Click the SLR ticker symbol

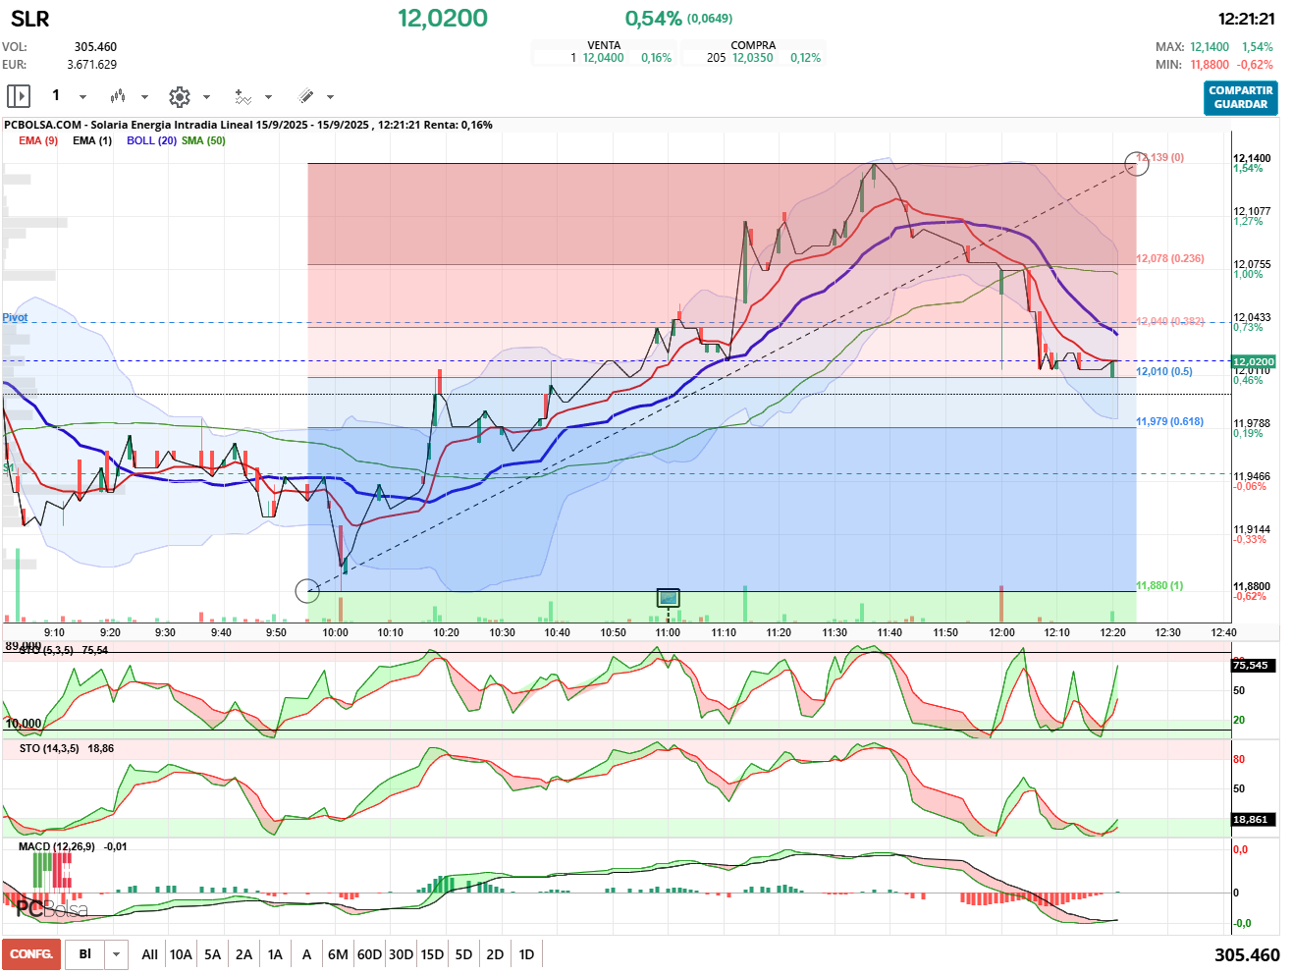pyautogui.click(x=29, y=19)
